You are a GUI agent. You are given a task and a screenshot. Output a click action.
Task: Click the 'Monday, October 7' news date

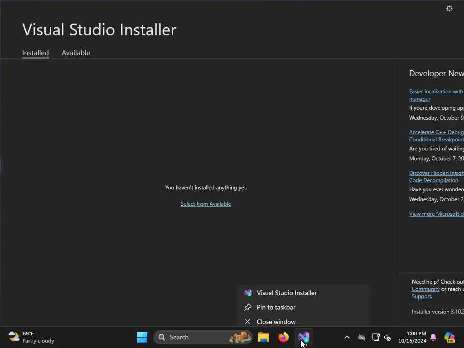coord(436,159)
